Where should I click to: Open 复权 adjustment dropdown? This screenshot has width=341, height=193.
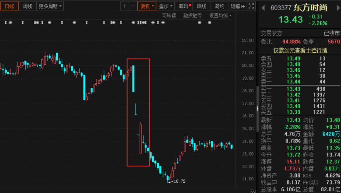pos(147,6)
